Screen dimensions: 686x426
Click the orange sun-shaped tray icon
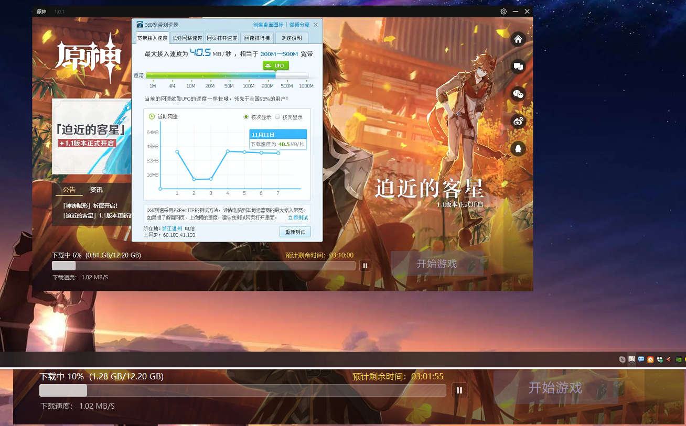(x=650, y=359)
